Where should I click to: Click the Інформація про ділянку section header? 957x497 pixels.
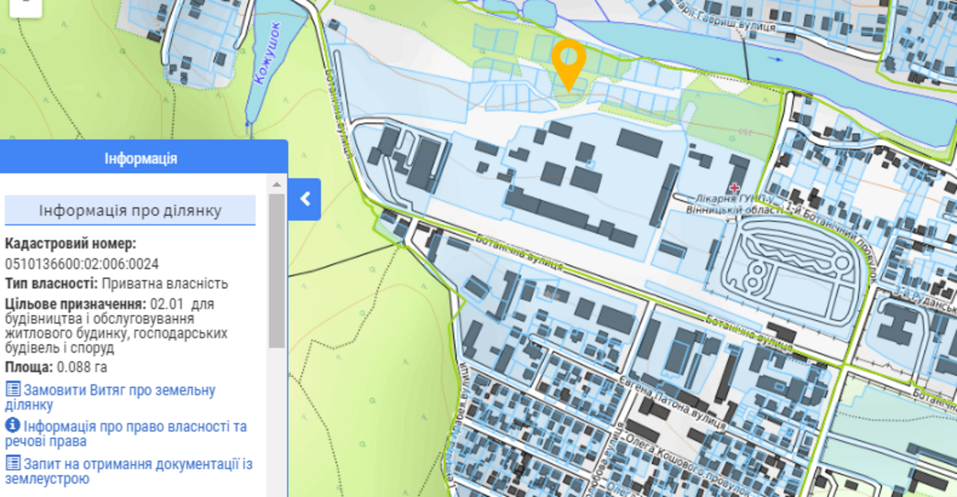click(130, 211)
